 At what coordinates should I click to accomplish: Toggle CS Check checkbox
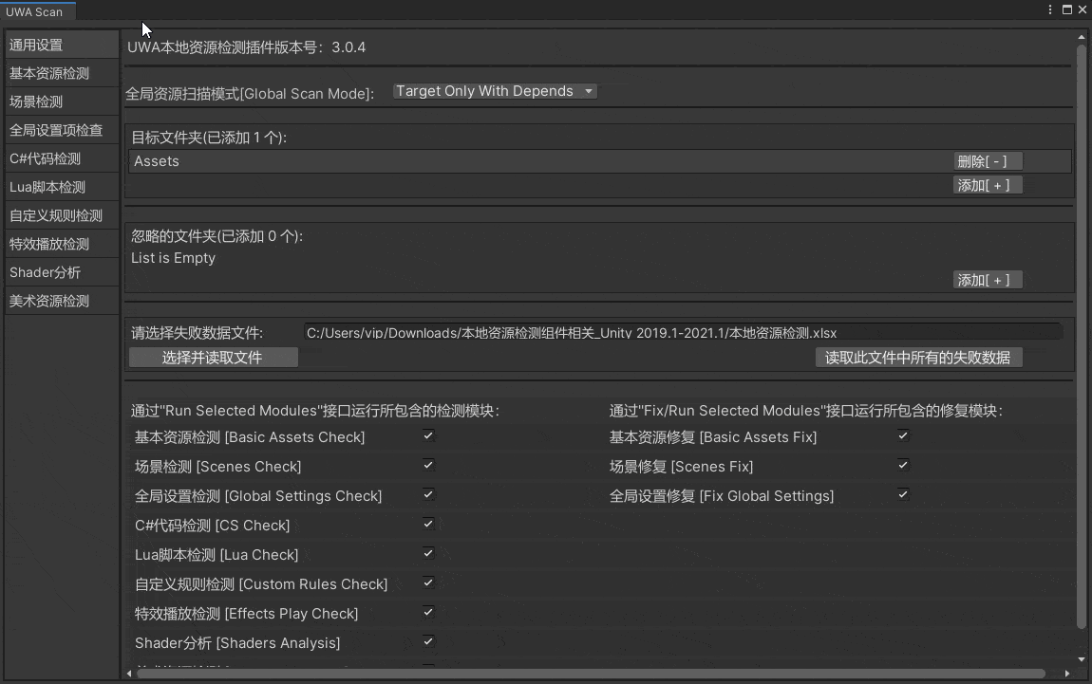point(428,524)
